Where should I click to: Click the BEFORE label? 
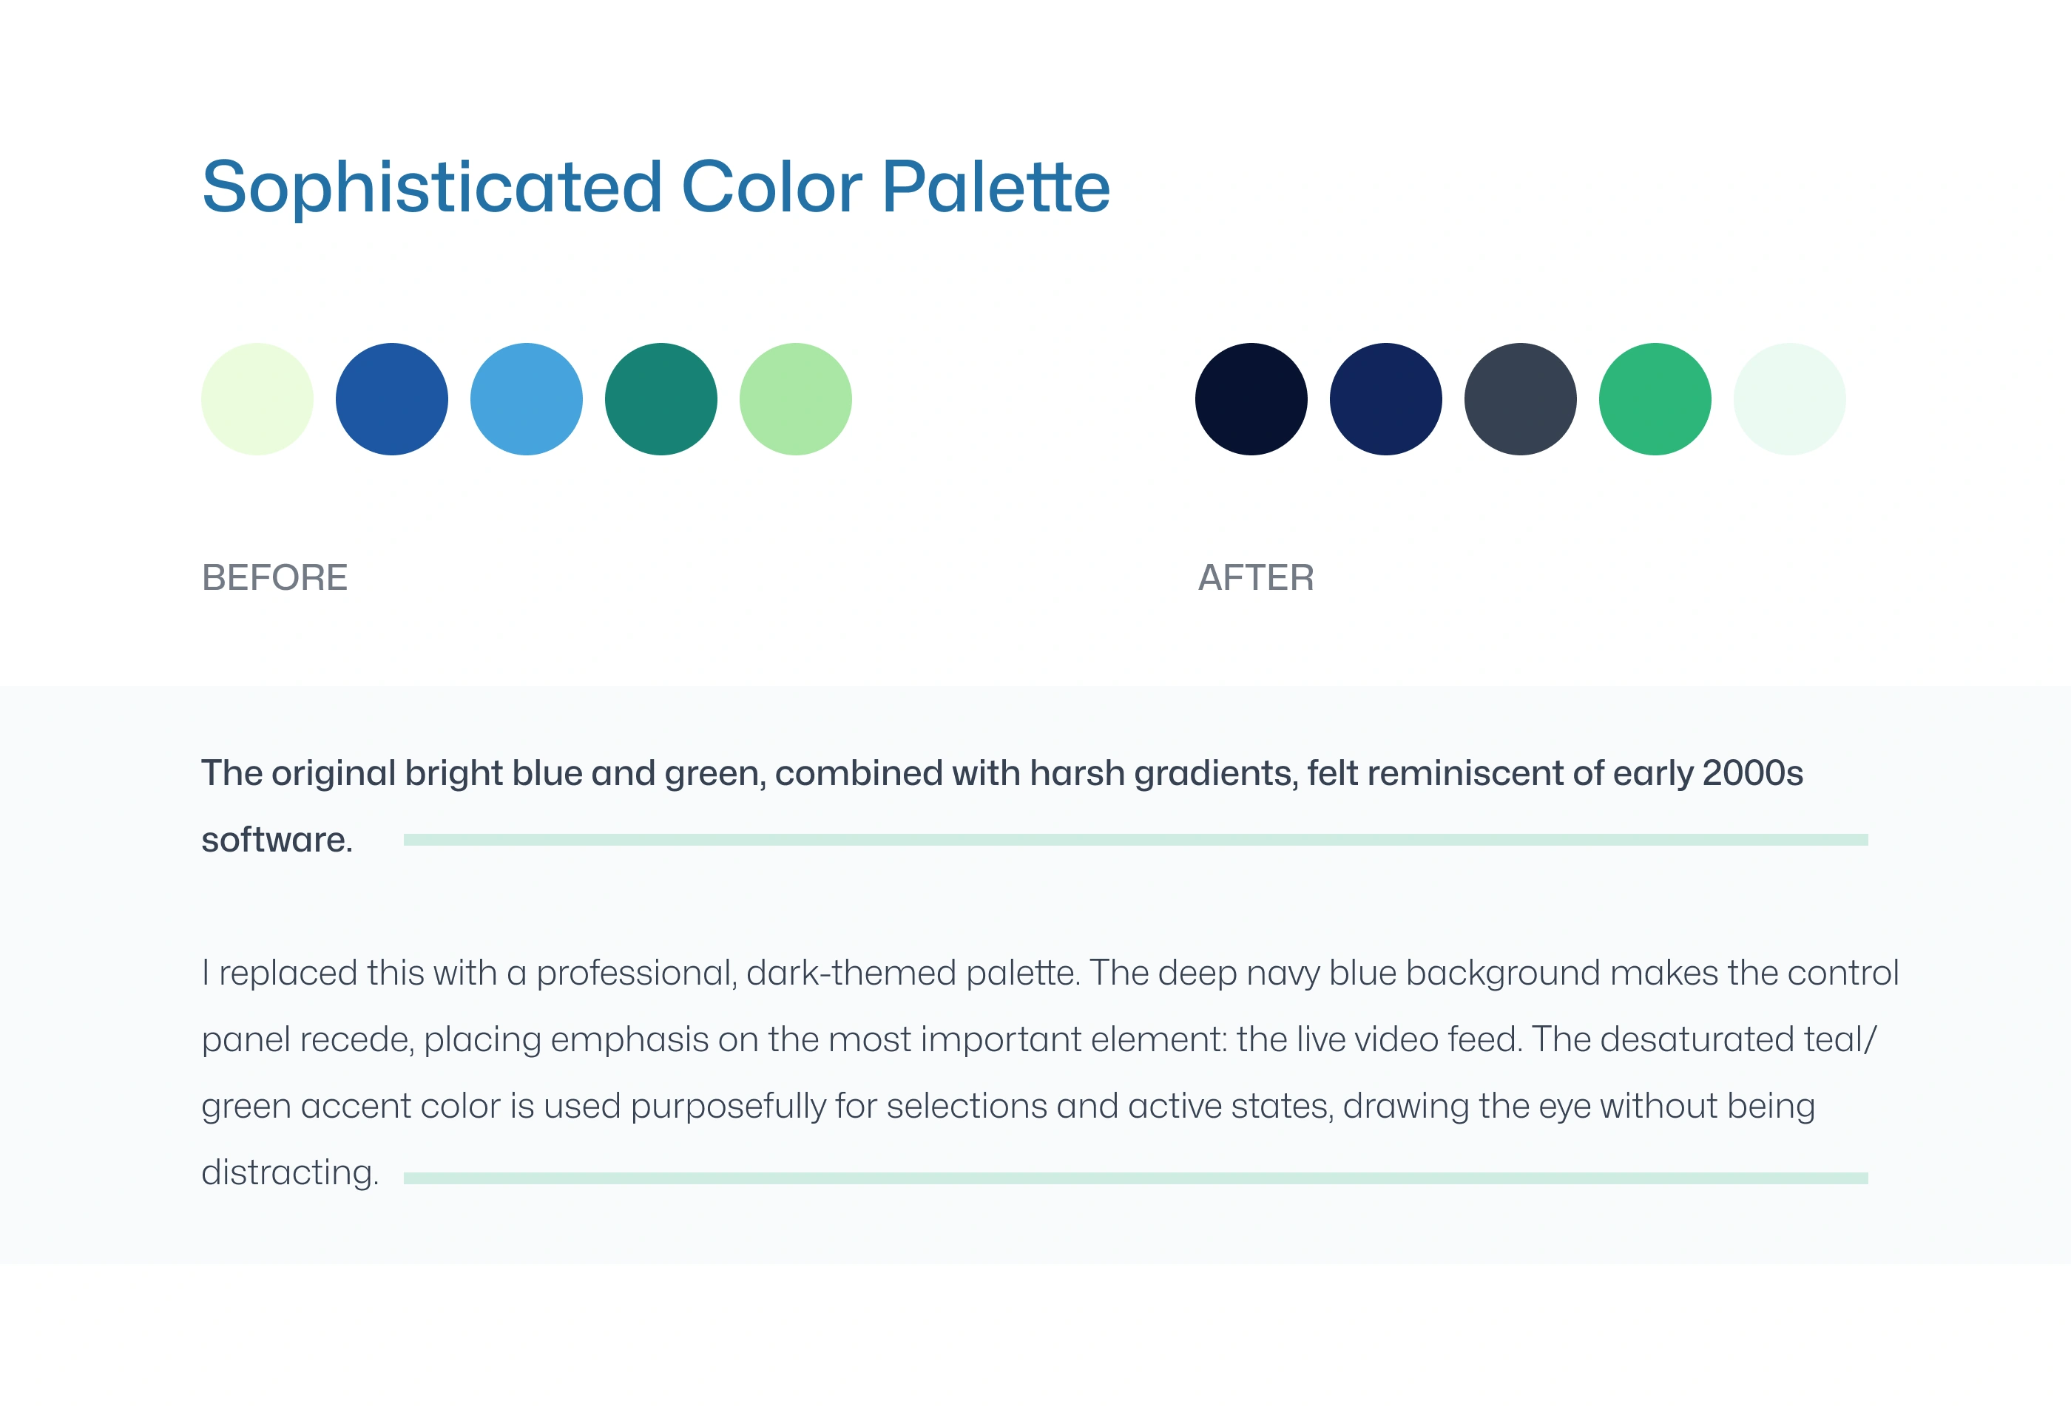point(274,578)
